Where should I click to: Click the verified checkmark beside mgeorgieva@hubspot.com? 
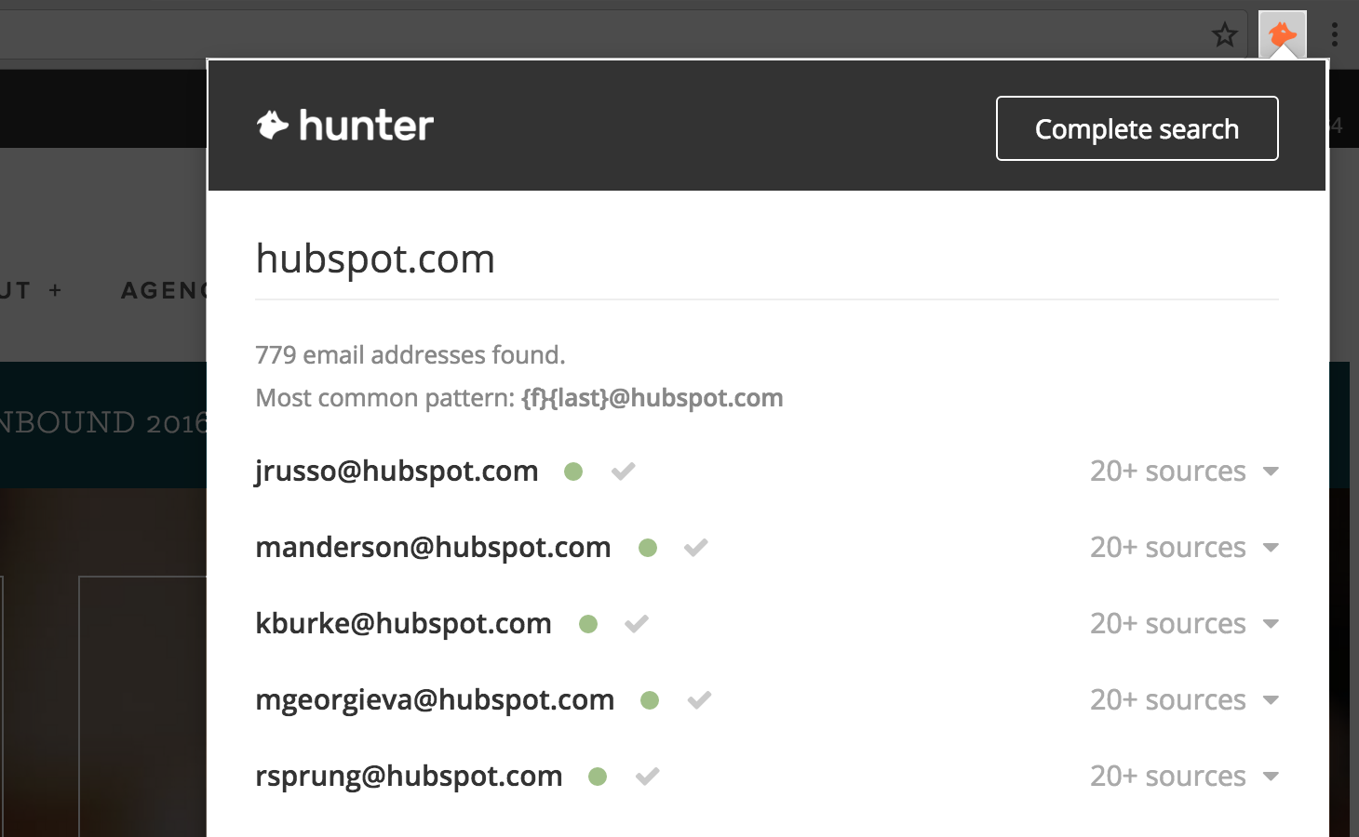click(x=699, y=700)
